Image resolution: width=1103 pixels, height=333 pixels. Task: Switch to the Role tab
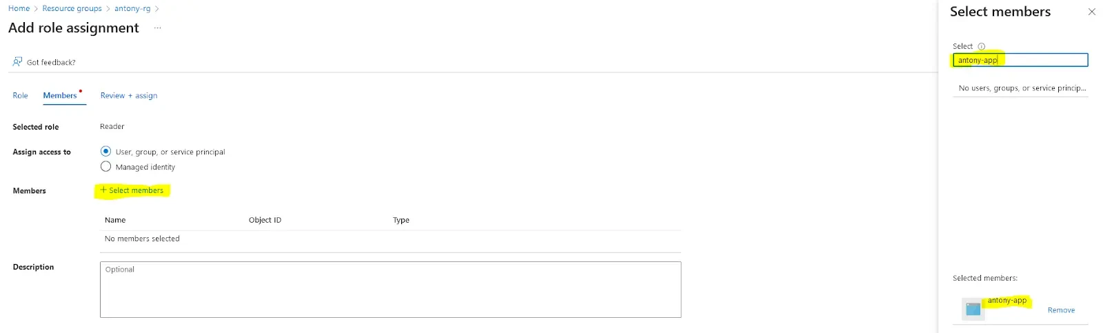coord(20,96)
